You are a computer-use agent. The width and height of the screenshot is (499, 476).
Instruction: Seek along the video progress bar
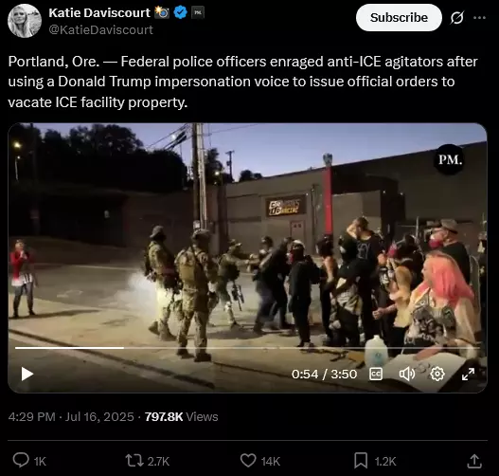coord(247,348)
